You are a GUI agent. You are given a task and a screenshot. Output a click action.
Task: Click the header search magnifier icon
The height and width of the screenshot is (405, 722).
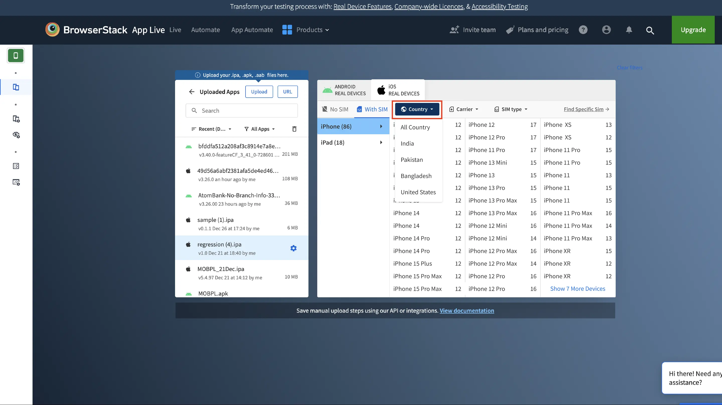650,30
